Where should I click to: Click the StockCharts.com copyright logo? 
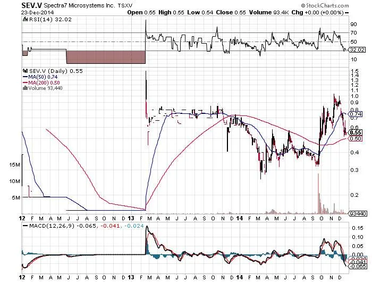325,5
